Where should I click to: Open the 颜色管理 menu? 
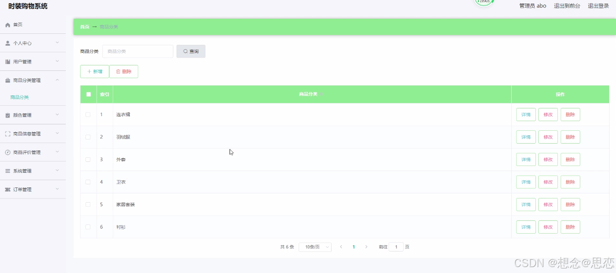[33, 115]
